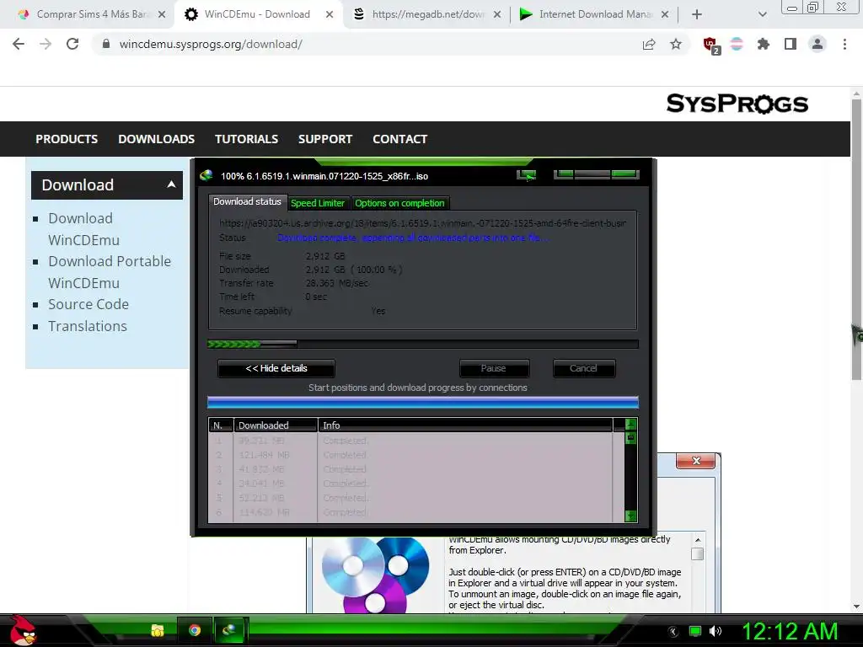Close the Comprar Sims 4 tab

[x=162, y=14]
